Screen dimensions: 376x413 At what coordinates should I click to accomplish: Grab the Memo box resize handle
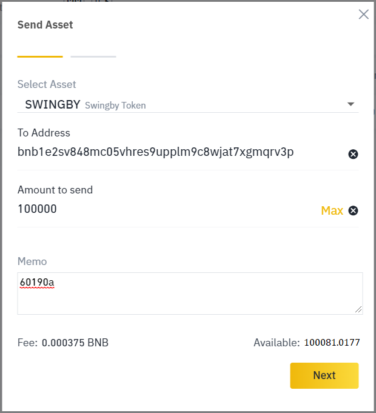358,310
